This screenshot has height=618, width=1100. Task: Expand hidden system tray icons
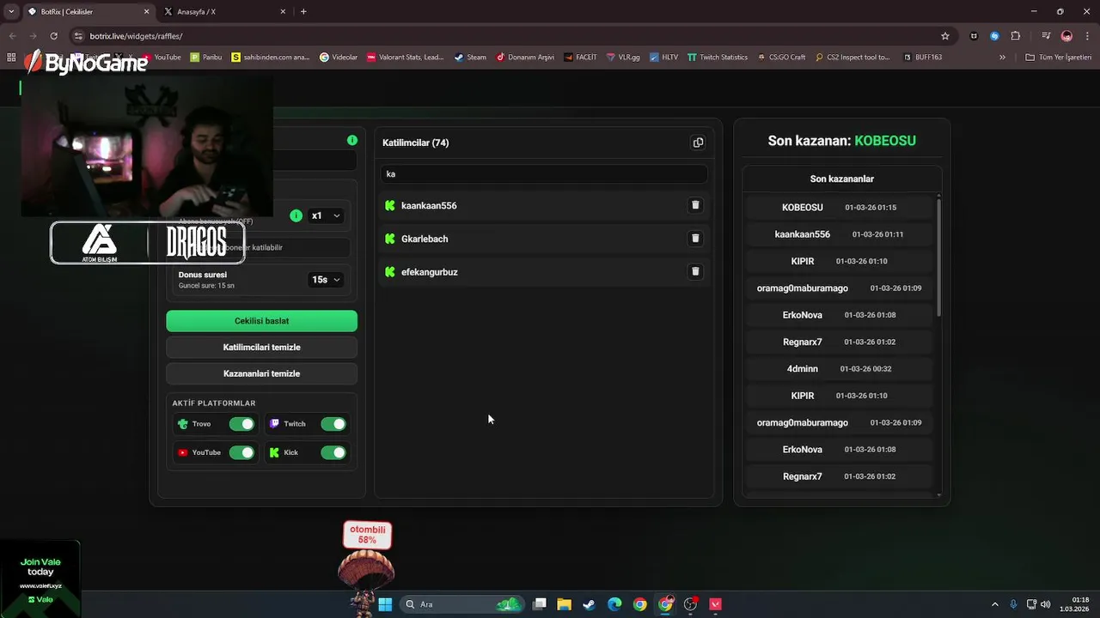click(995, 604)
